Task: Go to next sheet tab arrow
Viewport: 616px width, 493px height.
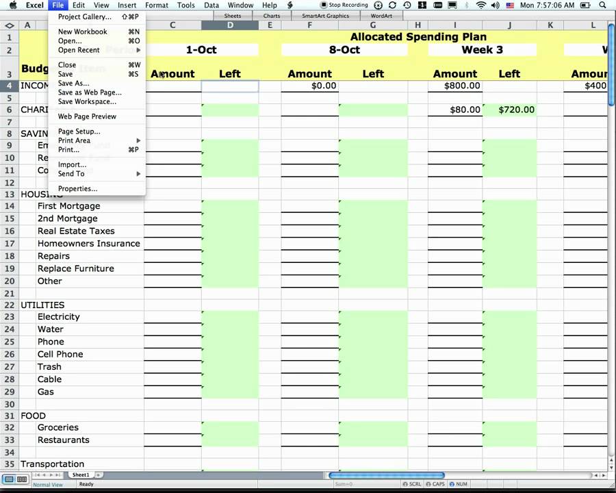Action: [x=51, y=475]
